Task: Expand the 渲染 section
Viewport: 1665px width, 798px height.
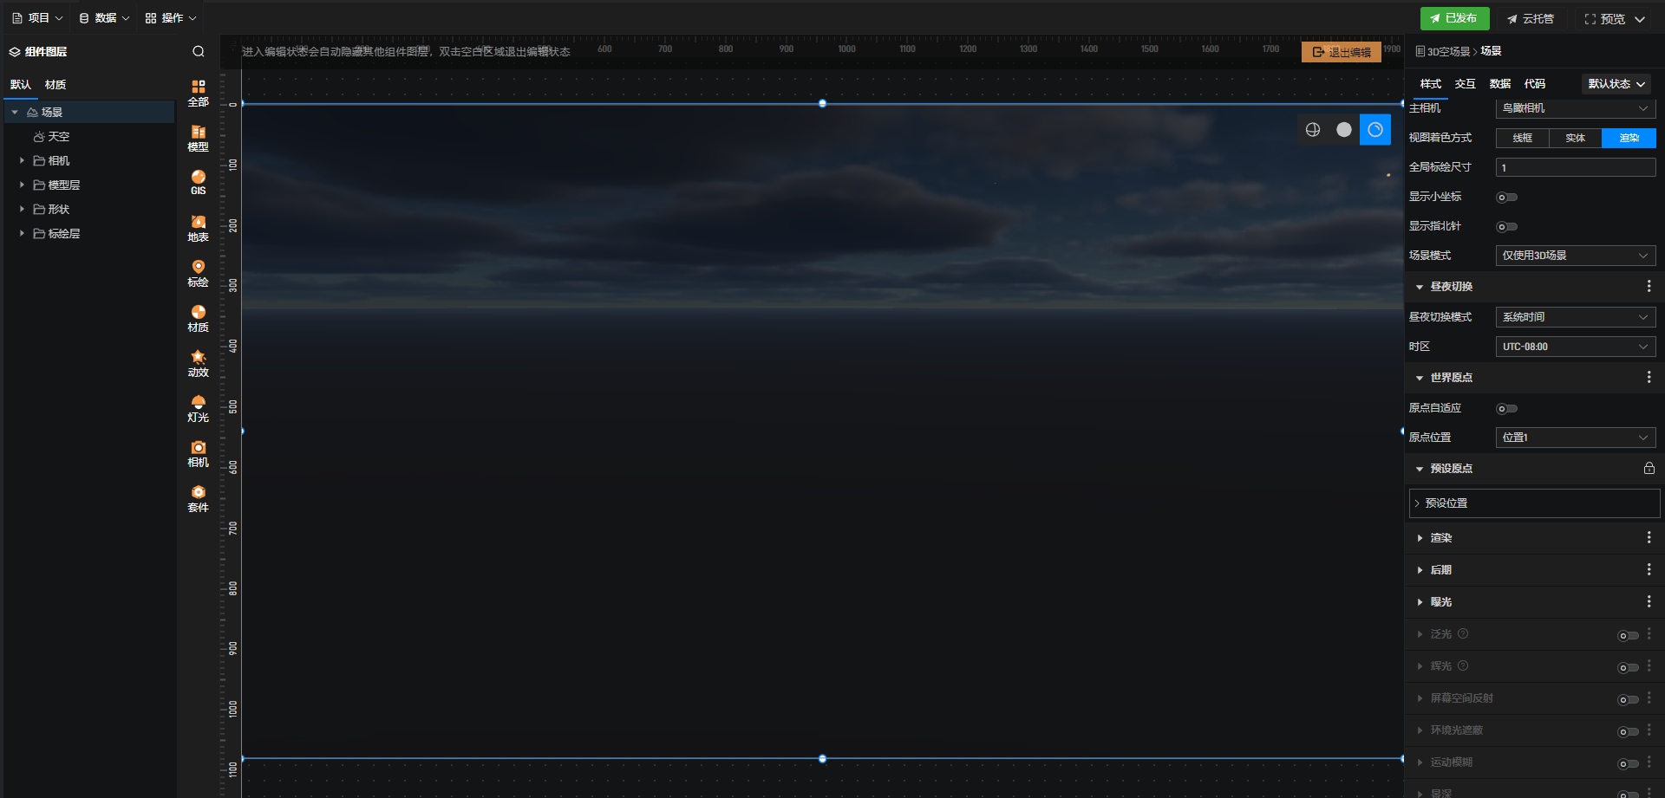Action: point(1440,538)
